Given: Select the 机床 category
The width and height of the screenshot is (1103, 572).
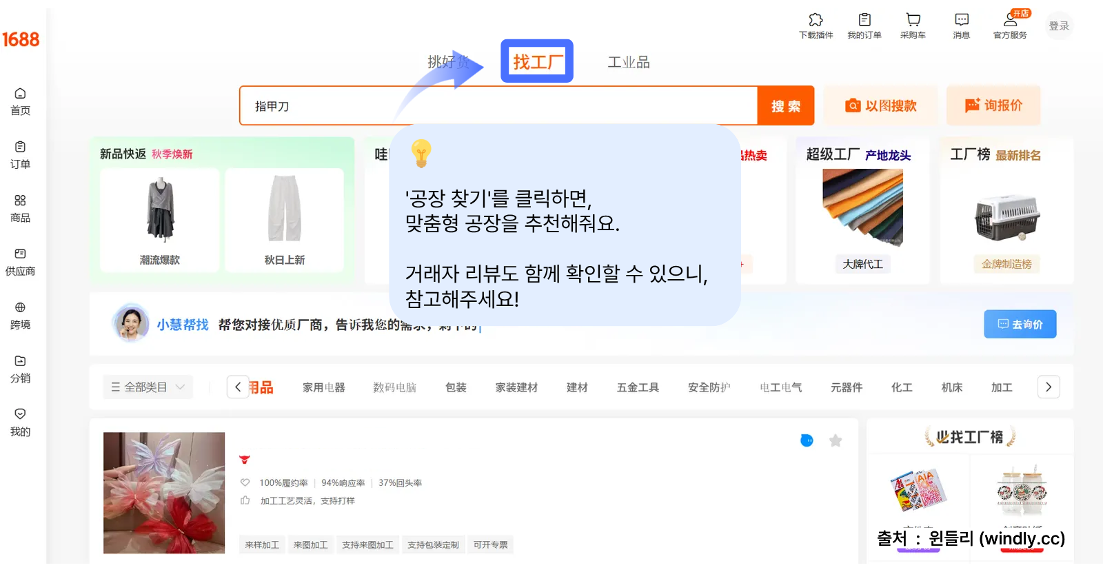Looking at the screenshot, I should tap(952, 387).
